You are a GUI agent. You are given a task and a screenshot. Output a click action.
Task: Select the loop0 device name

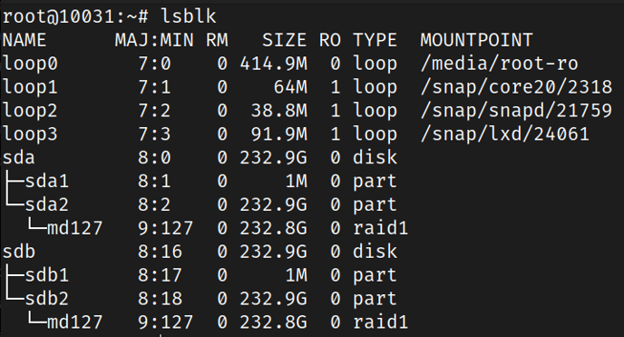pyautogui.click(x=30, y=64)
